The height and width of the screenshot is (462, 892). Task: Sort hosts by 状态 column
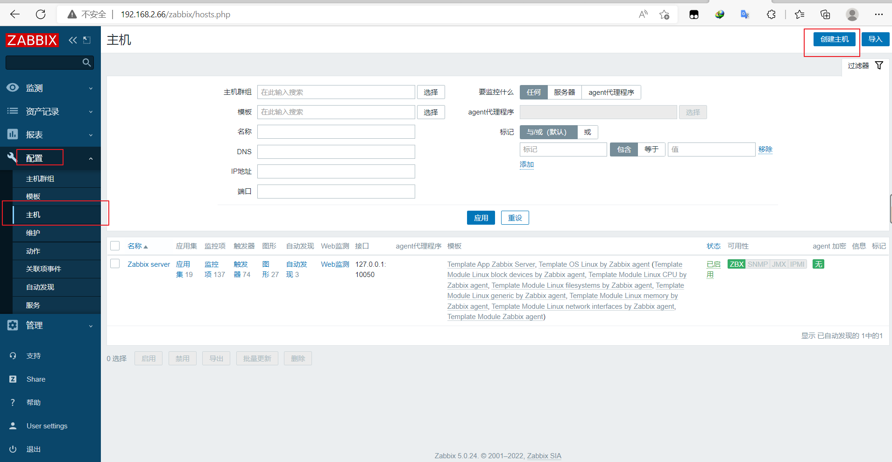click(713, 246)
